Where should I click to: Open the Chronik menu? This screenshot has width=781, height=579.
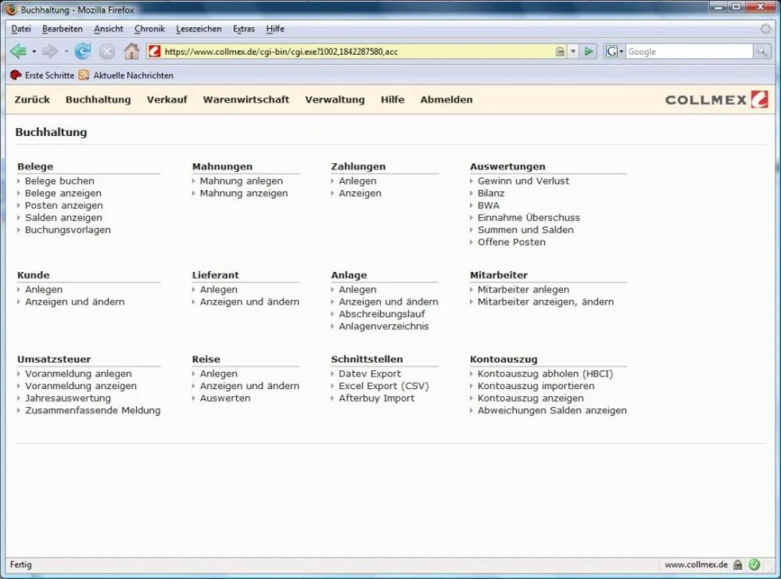pos(150,29)
